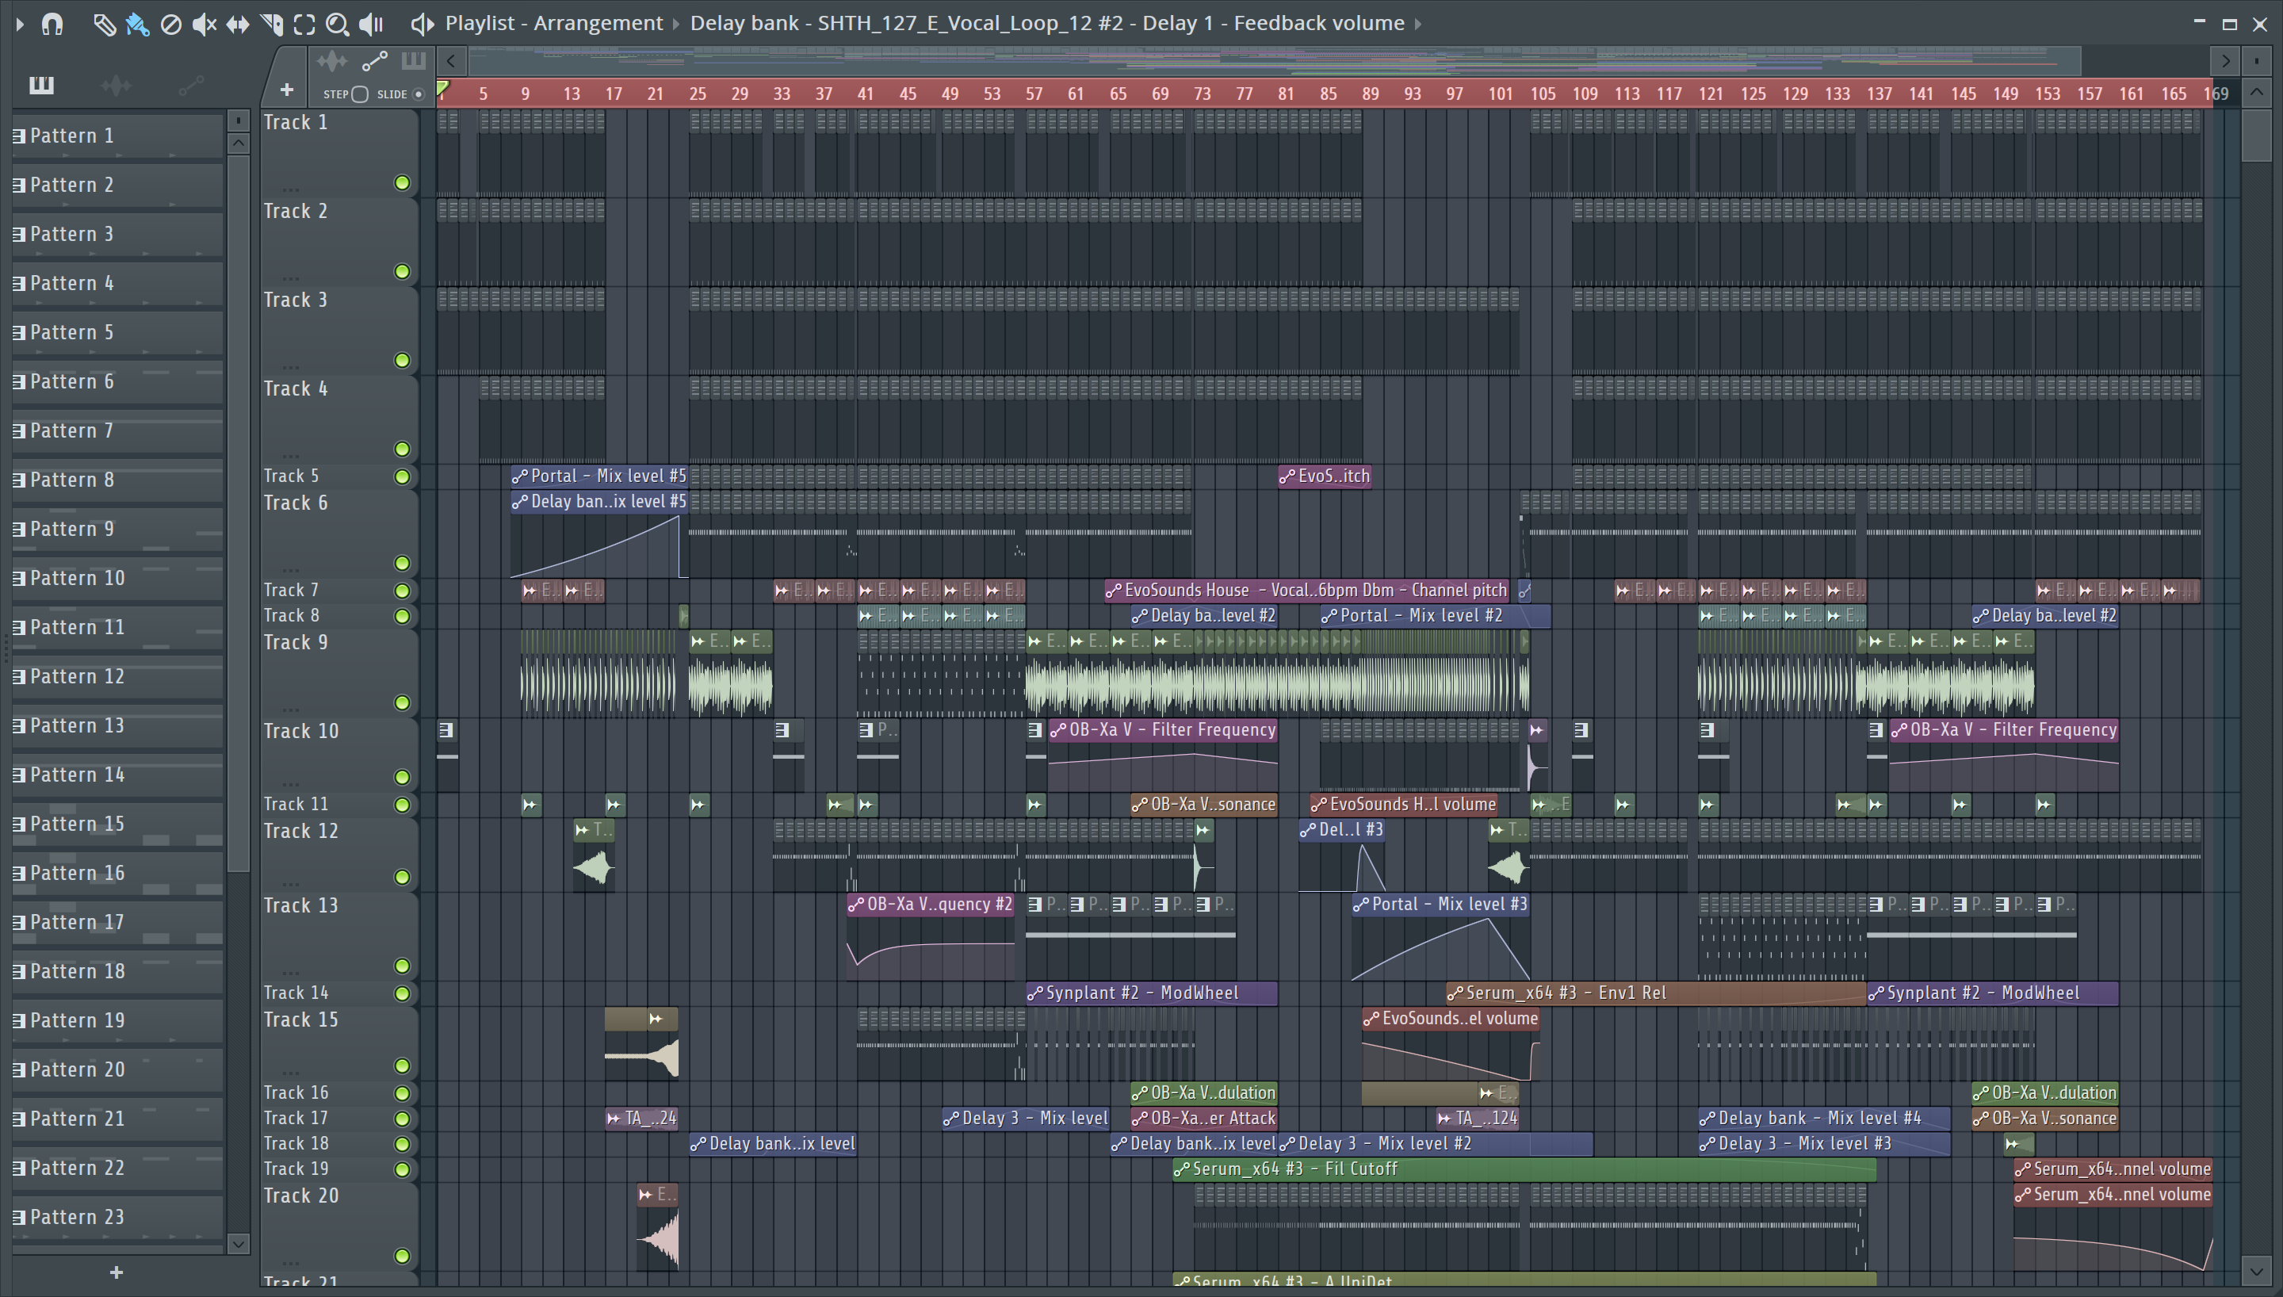Focus audio clips in playlist header
Screen dimensions: 2283x1297
pyautogui.click(x=332, y=60)
